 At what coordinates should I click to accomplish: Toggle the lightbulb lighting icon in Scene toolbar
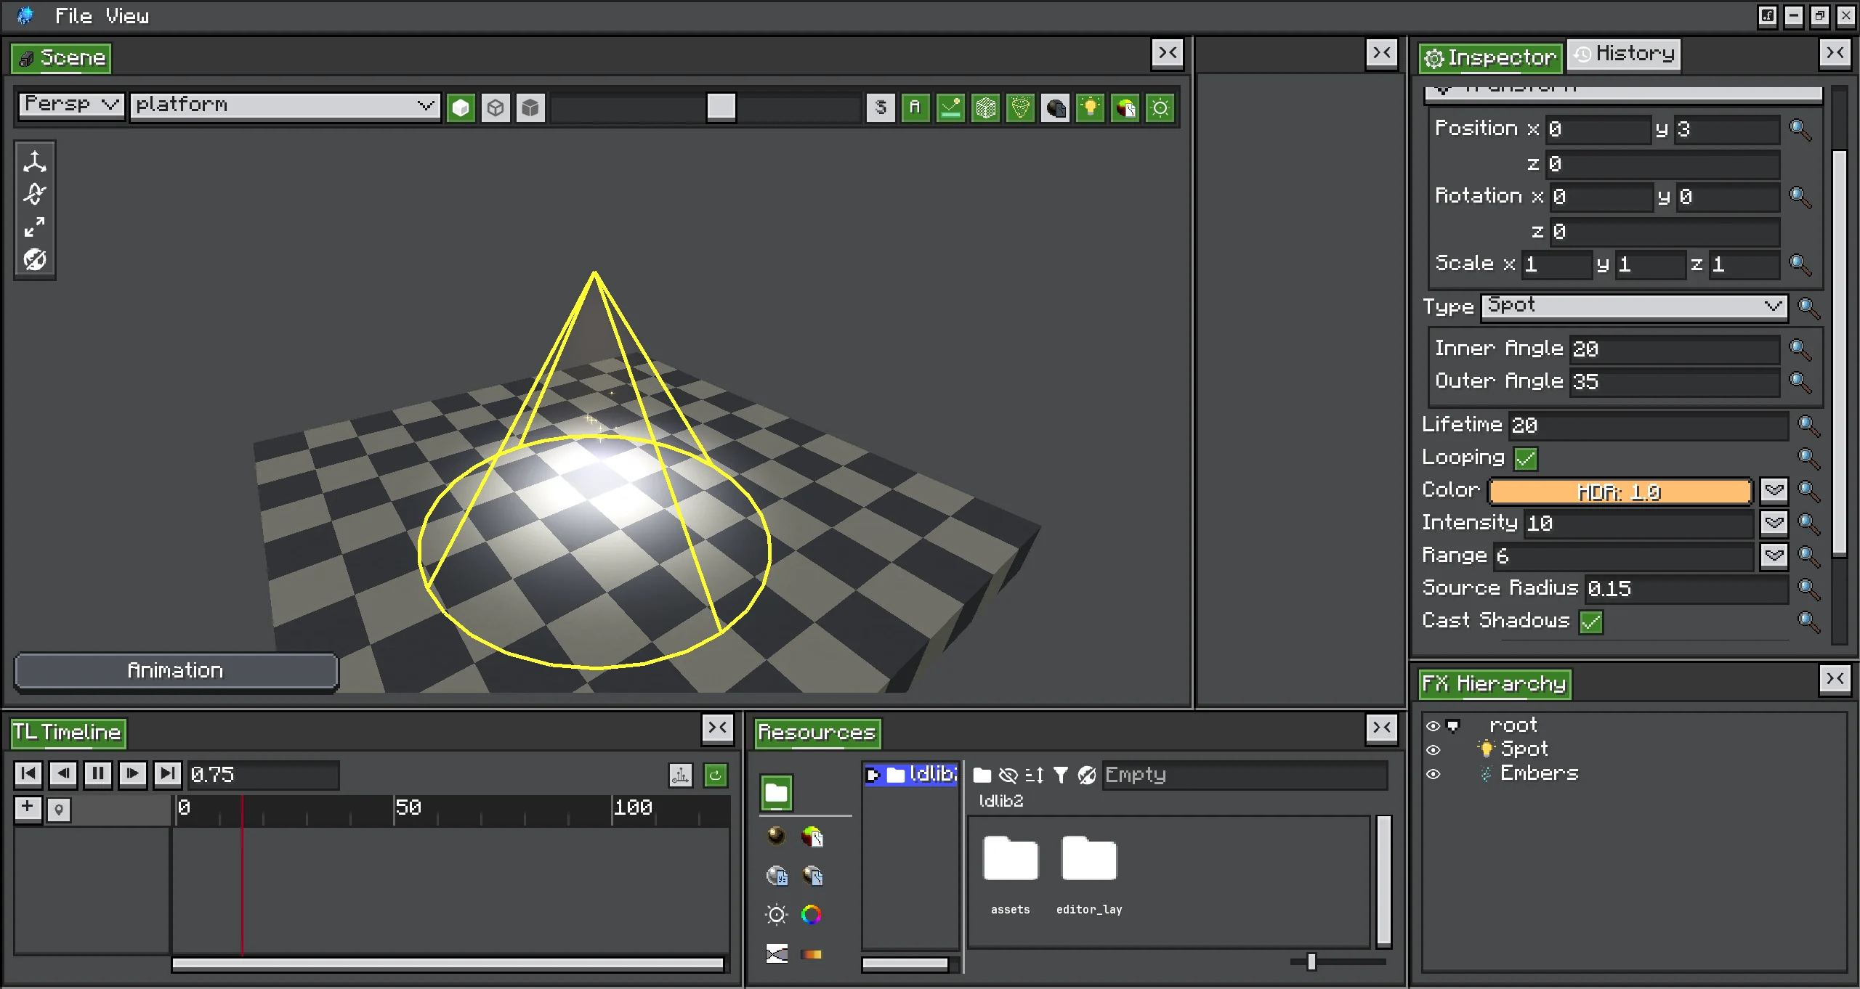pos(1090,108)
